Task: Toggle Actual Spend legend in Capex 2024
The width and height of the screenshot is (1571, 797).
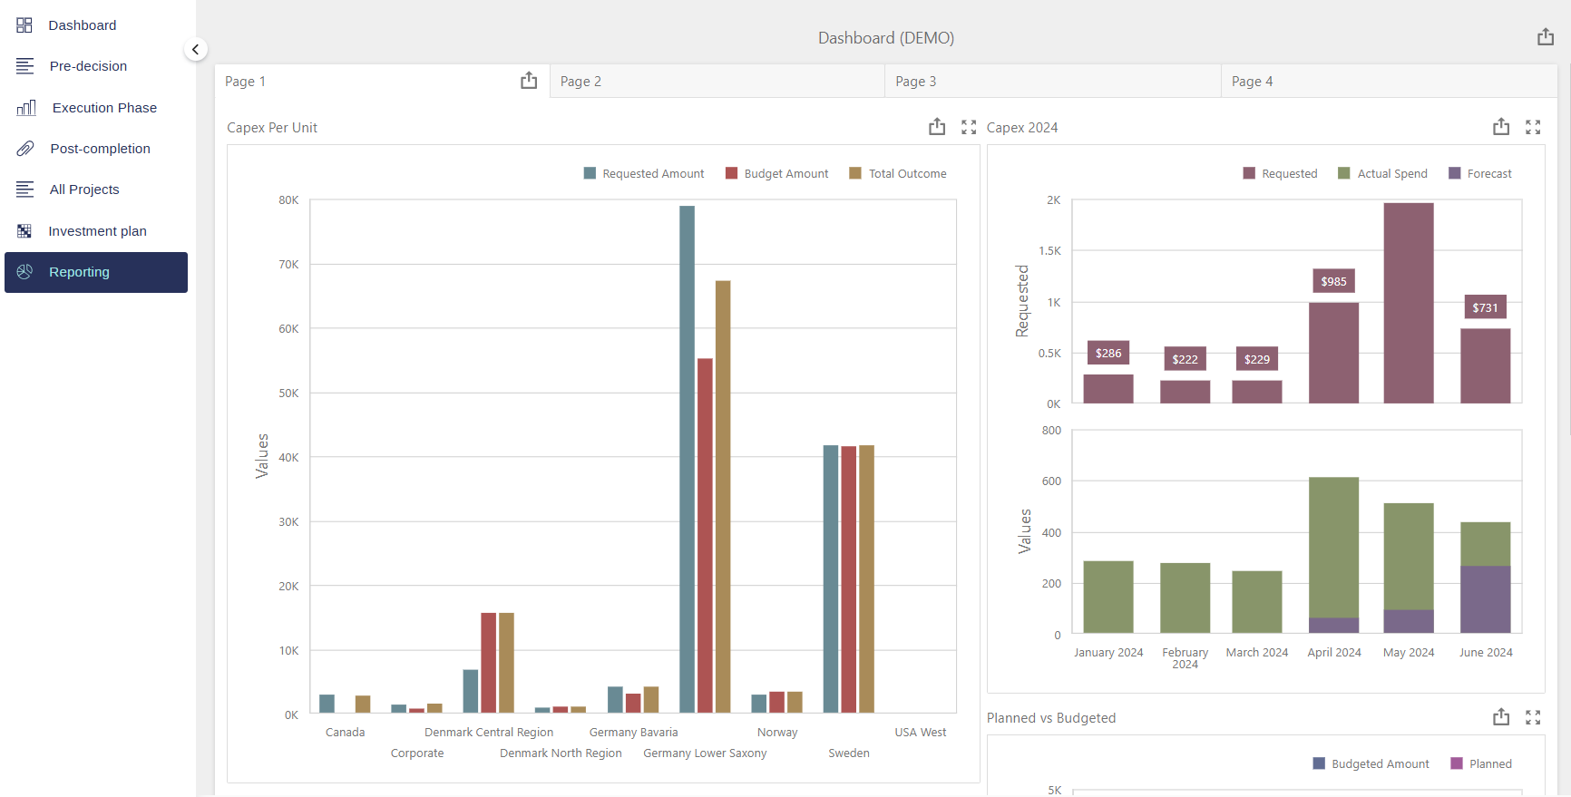Action: 1383,173
